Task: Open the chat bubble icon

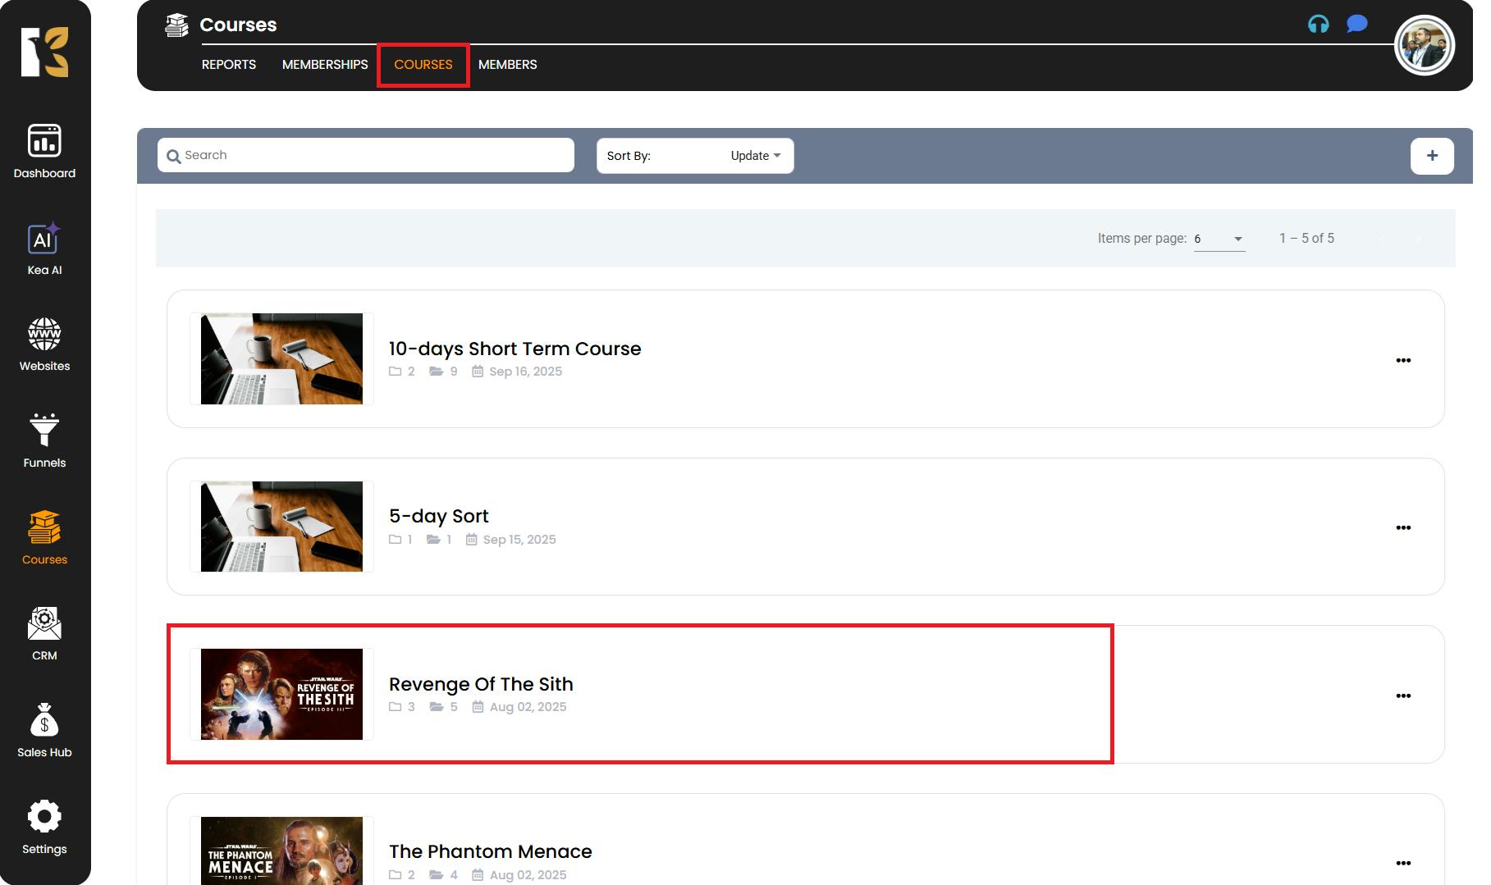Action: [x=1356, y=25]
